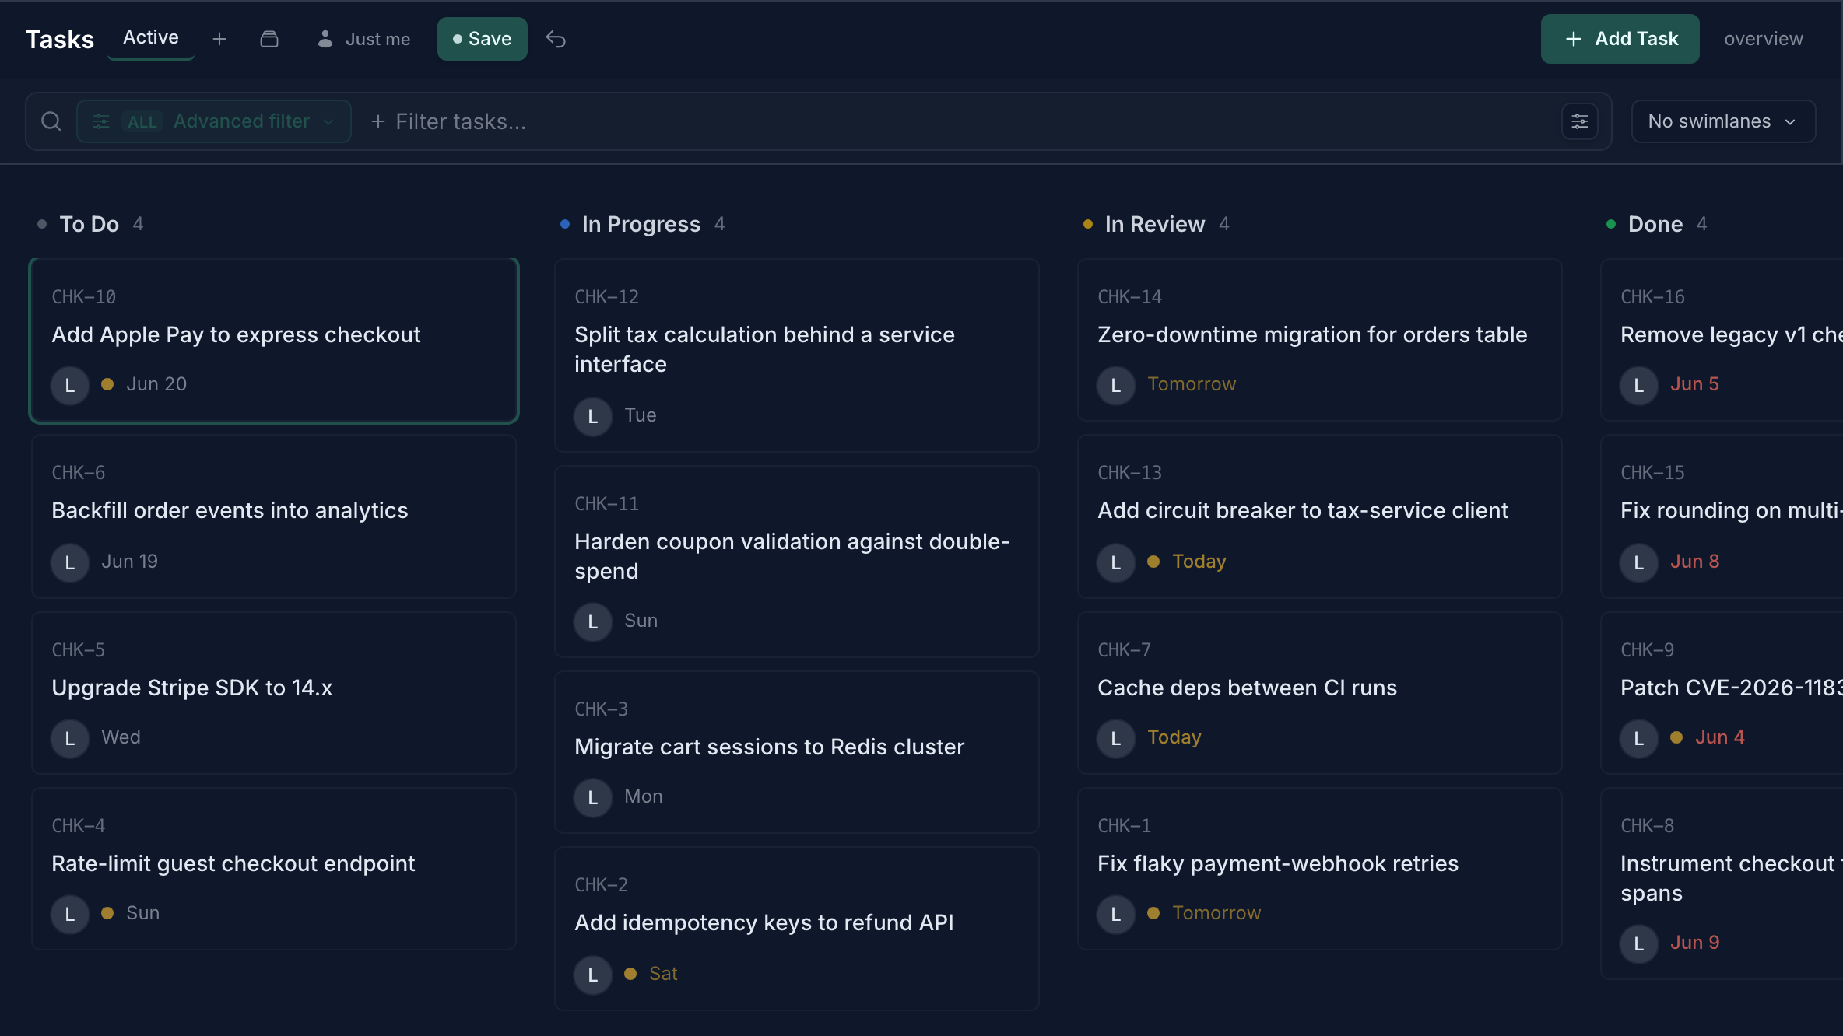Click assignee avatar on CHK-6 card

tap(70, 562)
